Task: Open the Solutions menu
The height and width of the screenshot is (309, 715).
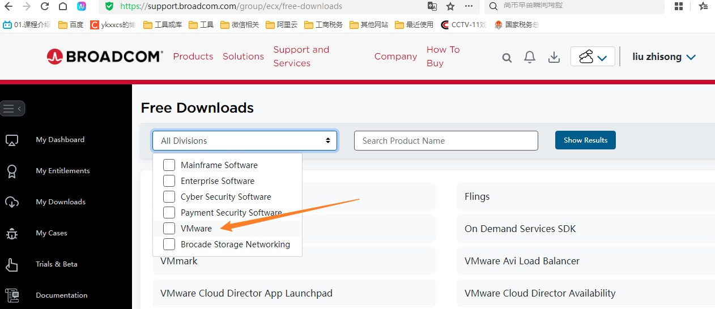Action: click(x=243, y=57)
